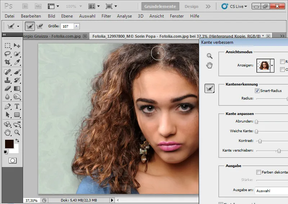Select the Rectangular Marquee tool
Image resolution: width=288 pixels, height=204 pixels.
[x=7, y=45]
